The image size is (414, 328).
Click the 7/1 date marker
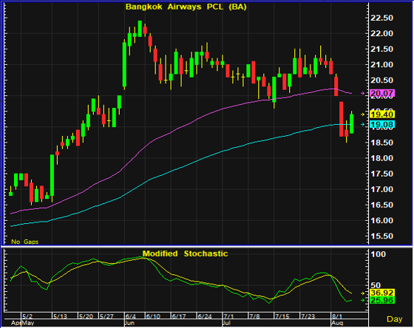tap(228, 316)
